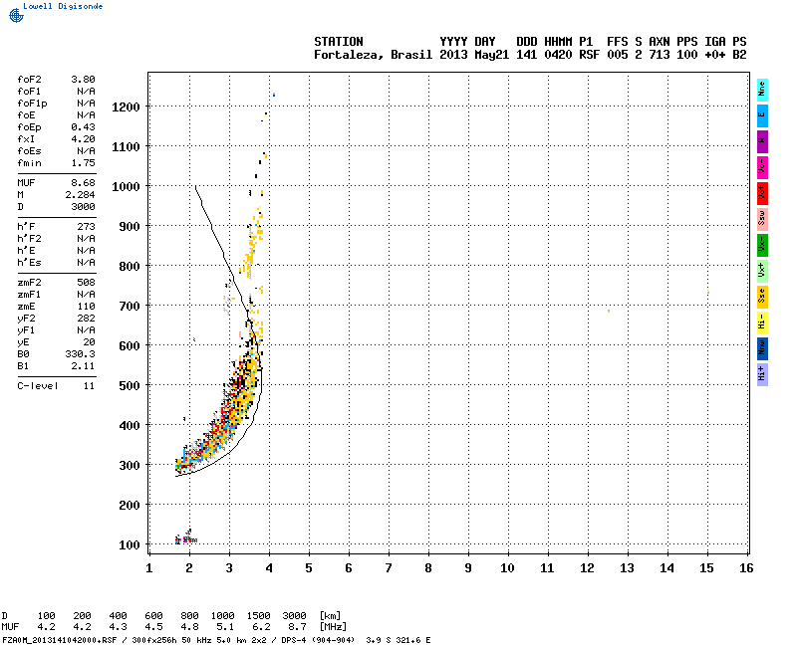Viewport: 797px width, 647px height.
Task: Click the '3.9 S 321.6 E' coordinates text
Action: pos(398,640)
